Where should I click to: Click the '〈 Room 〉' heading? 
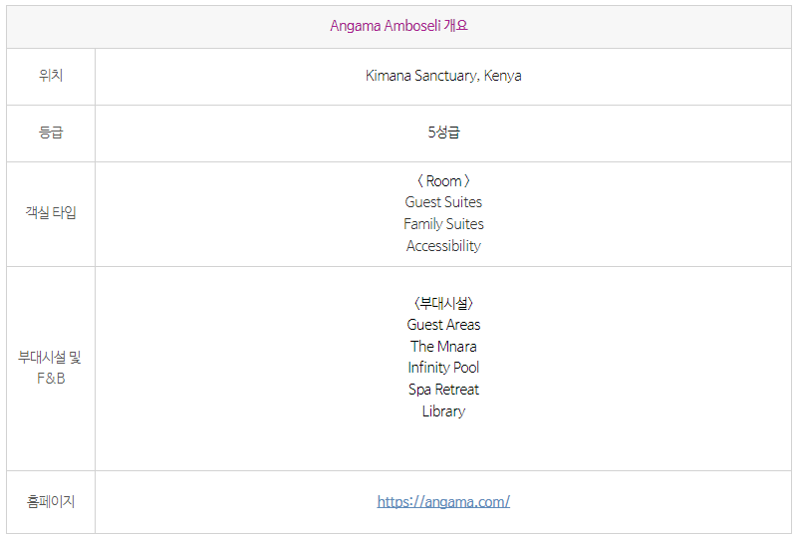click(x=443, y=180)
